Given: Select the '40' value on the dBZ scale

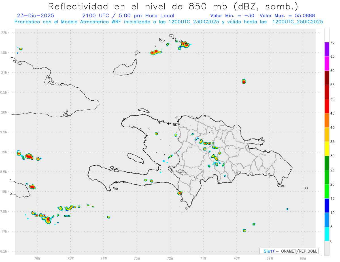Looking at the screenshot, I should (x=333, y=127).
